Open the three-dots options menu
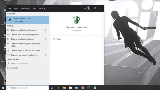This screenshot has height=90, width=160. coord(100,8)
